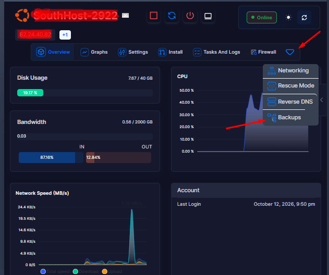Click the 7.67 / 40 GB disk value
This screenshot has width=329, height=275.
point(140,78)
